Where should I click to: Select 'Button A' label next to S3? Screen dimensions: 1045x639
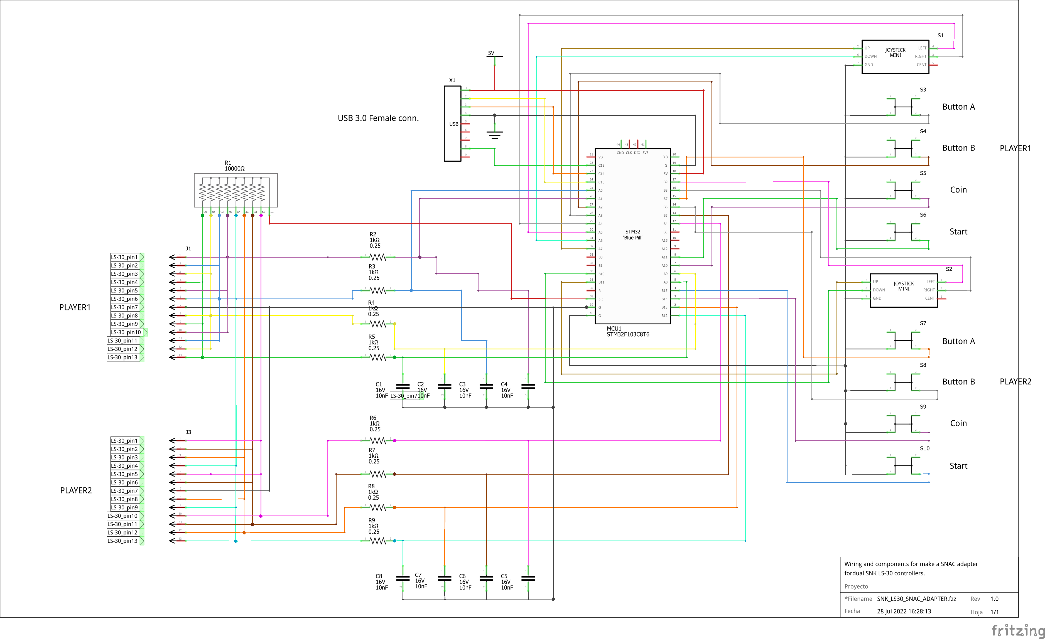tap(958, 107)
